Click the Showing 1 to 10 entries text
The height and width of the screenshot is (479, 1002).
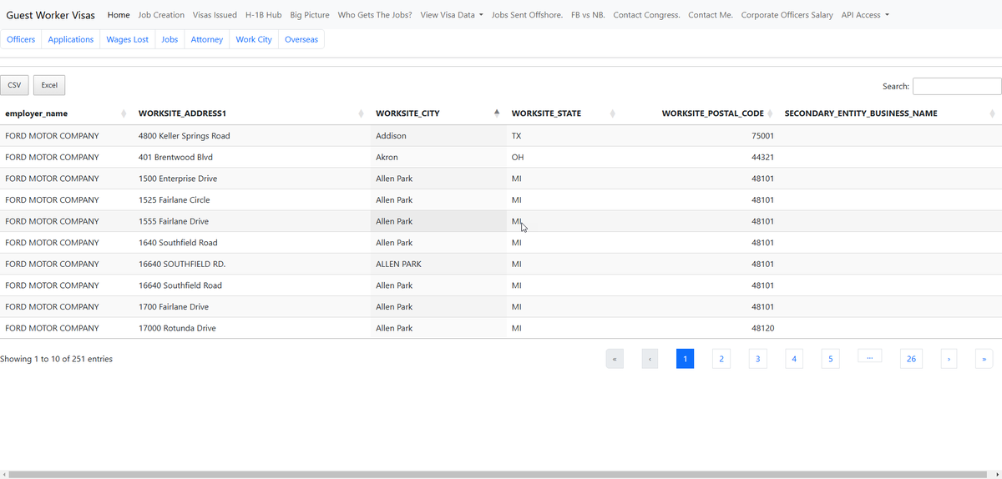[56, 359]
